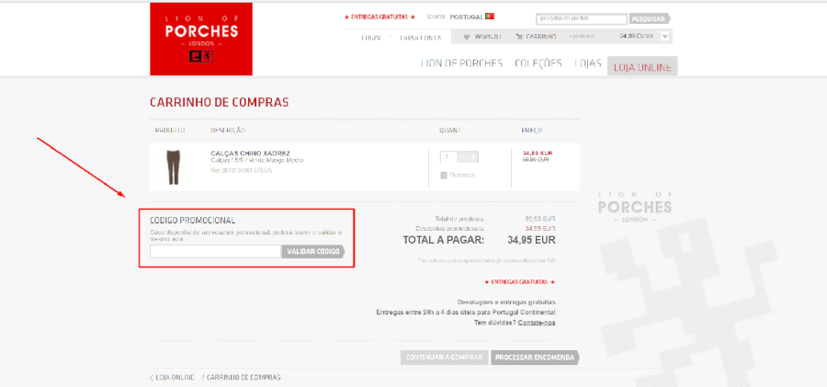Image resolution: width=827 pixels, height=387 pixels.
Task: Click the Portugal flag icon
Action: pyautogui.click(x=490, y=17)
